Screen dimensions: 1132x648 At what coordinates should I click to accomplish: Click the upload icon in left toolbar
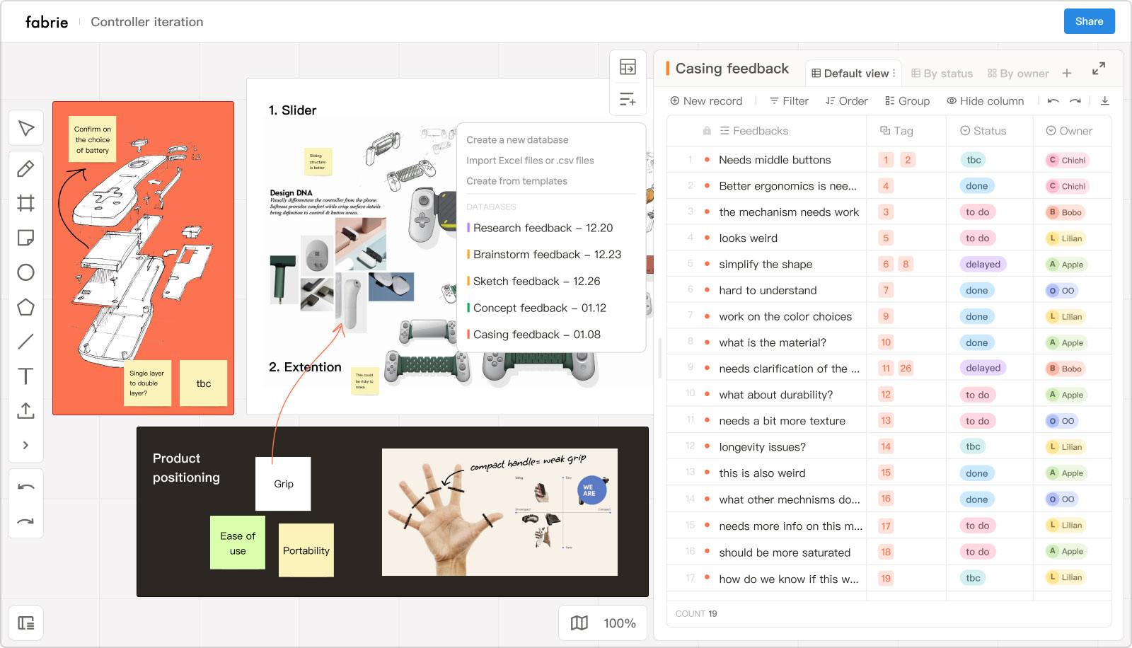[25, 410]
